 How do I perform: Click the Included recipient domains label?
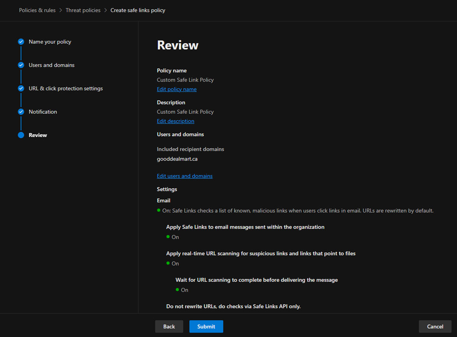click(x=191, y=149)
